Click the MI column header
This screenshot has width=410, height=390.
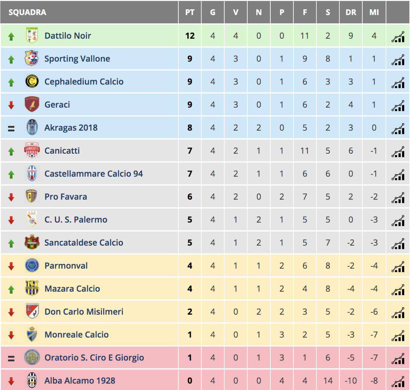tap(374, 12)
